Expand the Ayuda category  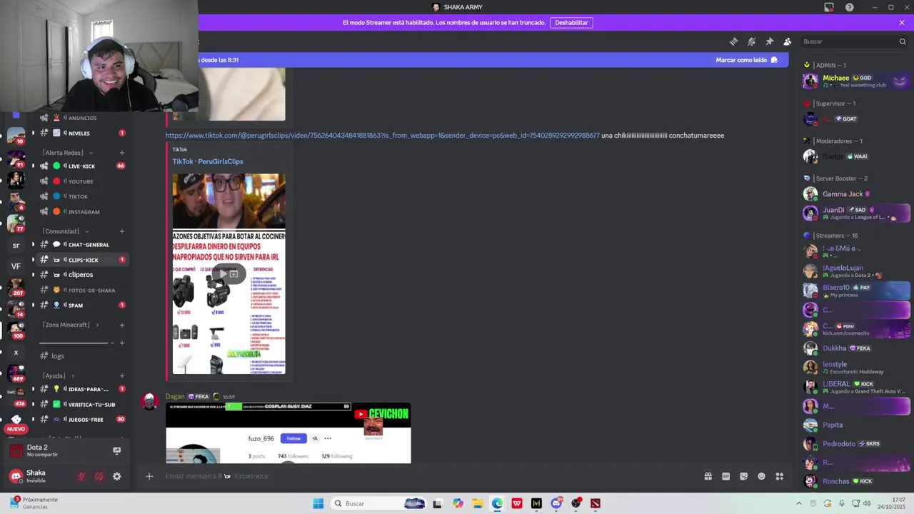tap(57, 376)
